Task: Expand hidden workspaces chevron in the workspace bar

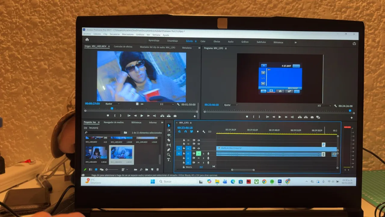Action: coord(295,42)
